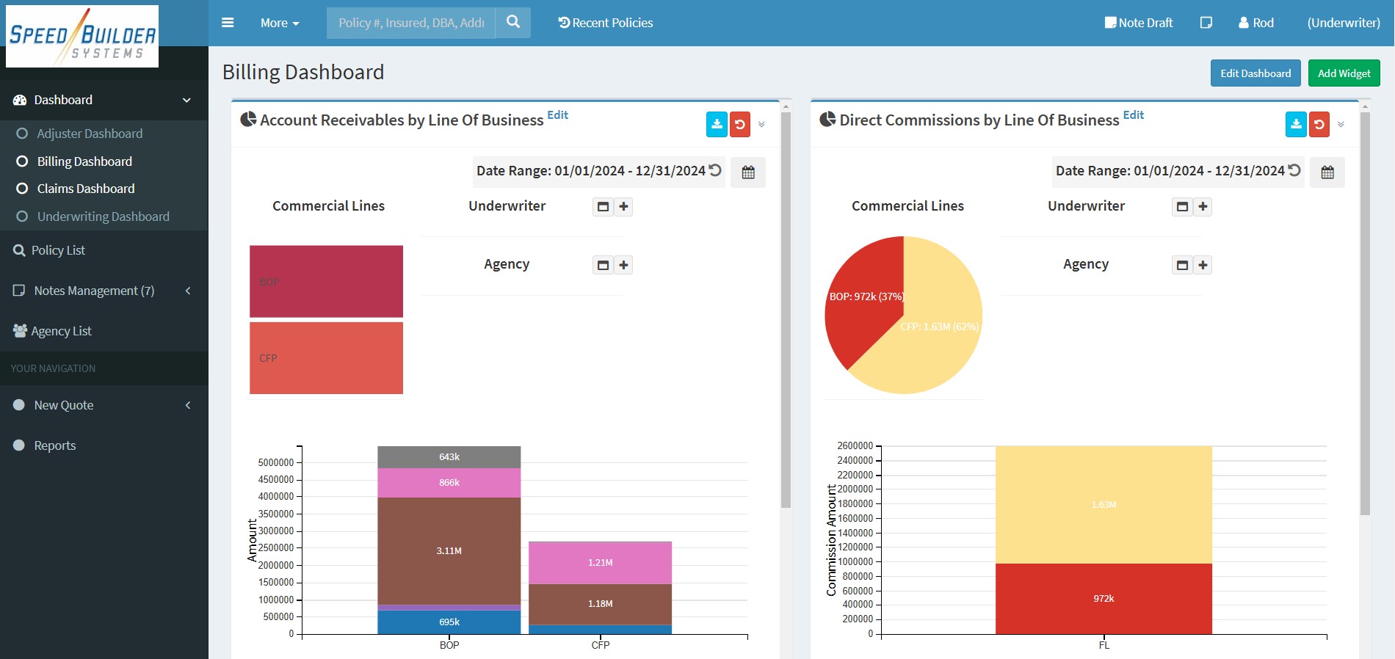
Task: Add Agency filter in Direct Commissions
Action: (x=1203, y=265)
